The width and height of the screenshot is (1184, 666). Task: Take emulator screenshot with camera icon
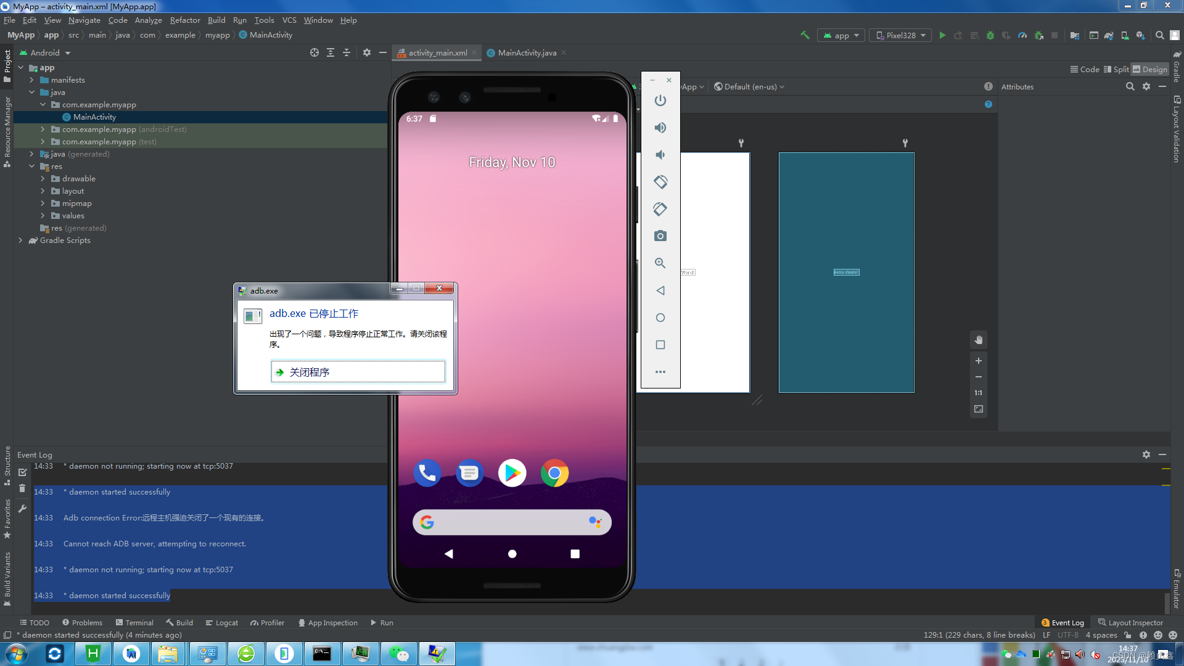coord(660,236)
